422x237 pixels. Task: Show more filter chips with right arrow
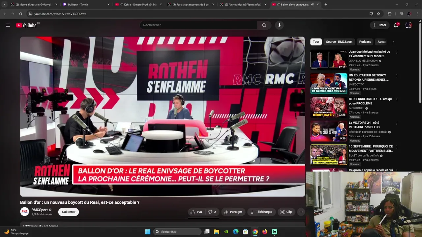[393, 42]
